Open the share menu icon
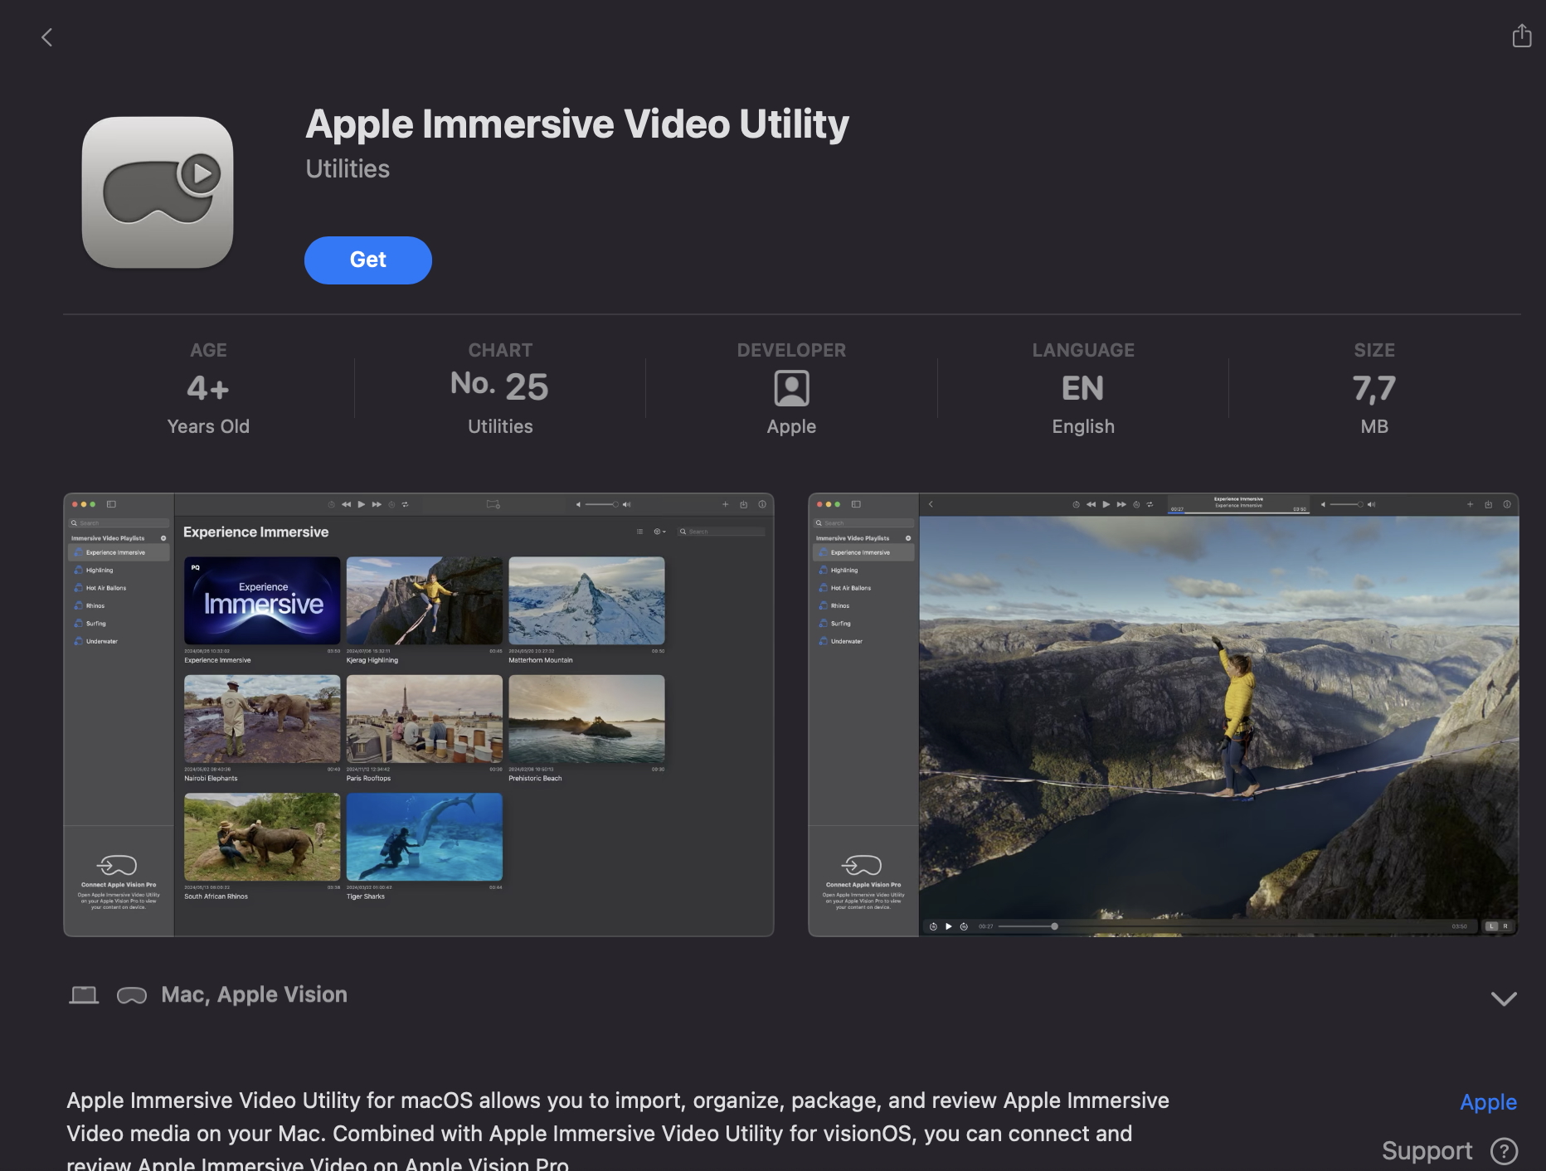Image resolution: width=1546 pixels, height=1171 pixels. (1521, 36)
